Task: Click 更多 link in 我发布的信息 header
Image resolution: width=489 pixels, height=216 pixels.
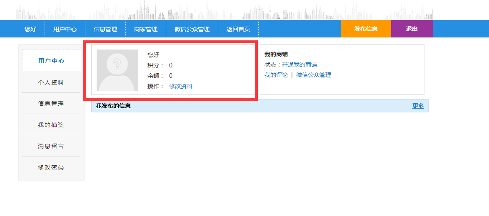Action: click(x=418, y=106)
